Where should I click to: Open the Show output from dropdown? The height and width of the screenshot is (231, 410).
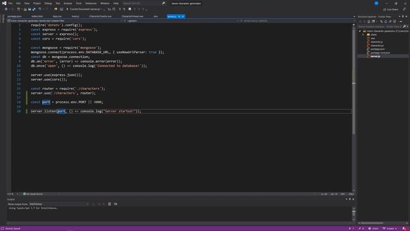(59, 204)
